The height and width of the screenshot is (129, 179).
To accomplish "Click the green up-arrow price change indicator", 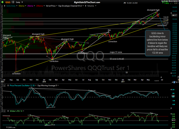I will click(162, 2).
